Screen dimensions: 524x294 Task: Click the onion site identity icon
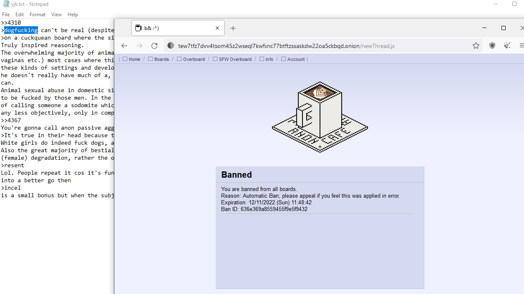[x=171, y=46]
